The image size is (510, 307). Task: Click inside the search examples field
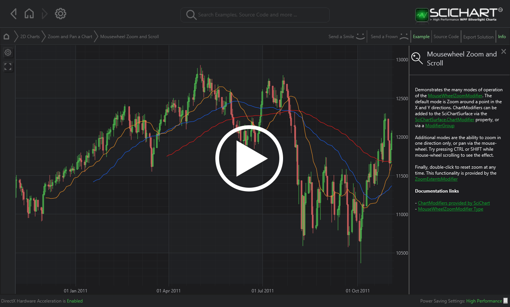point(255,15)
